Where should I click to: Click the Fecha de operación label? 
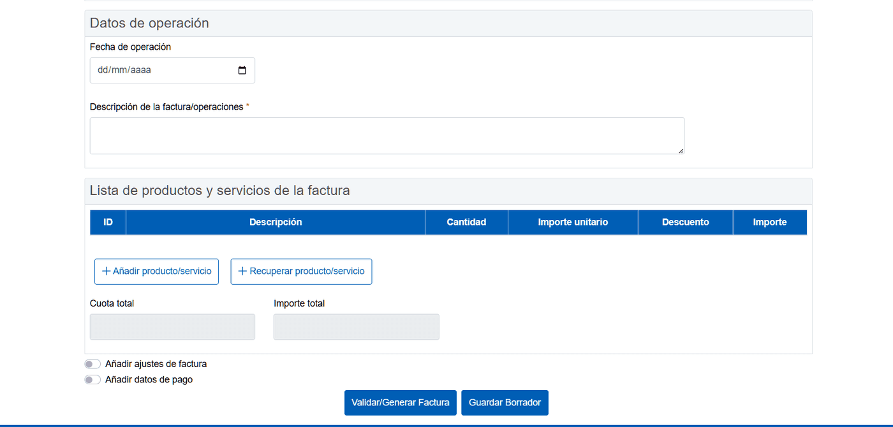(130, 47)
